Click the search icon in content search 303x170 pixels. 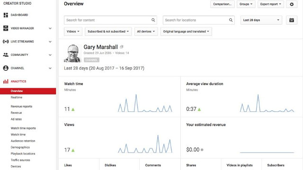[153, 20]
